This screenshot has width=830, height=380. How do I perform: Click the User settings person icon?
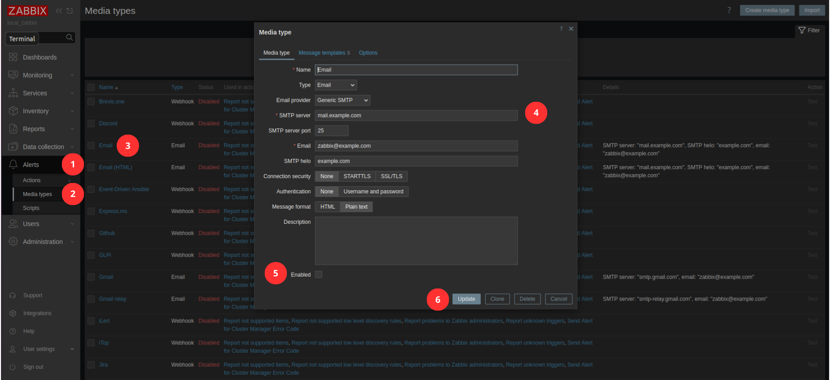click(13, 349)
